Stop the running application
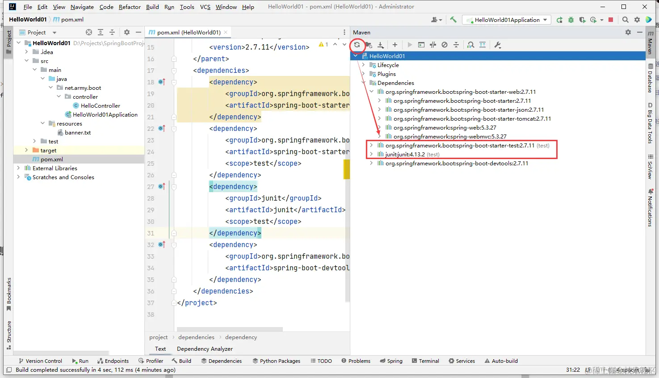This screenshot has width=659, height=378. tap(611, 20)
